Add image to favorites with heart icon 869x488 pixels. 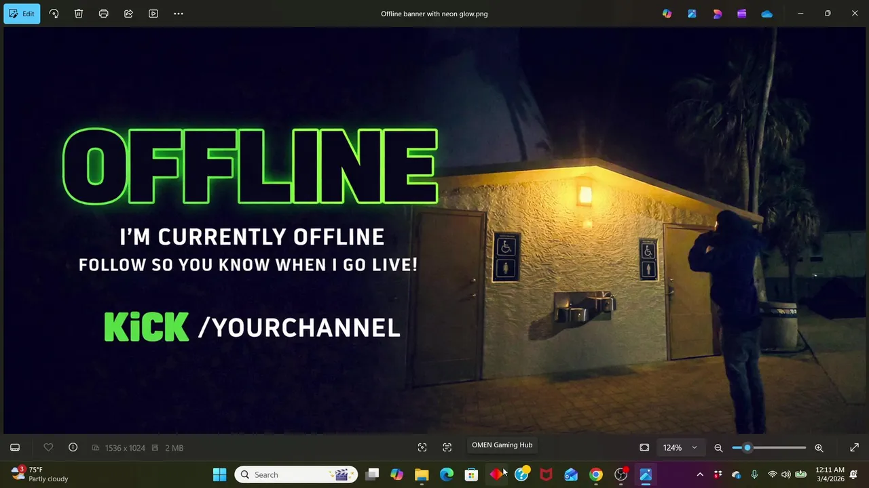click(x=48, y=447)
